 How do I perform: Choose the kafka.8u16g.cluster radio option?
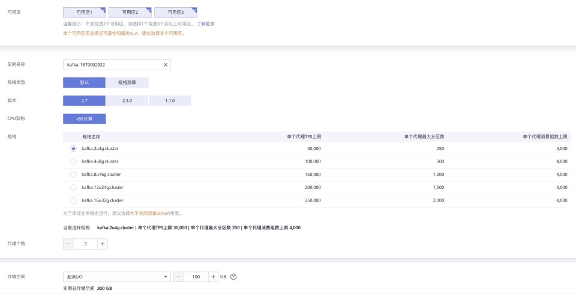pyautogui.click(x=73, y=174)
